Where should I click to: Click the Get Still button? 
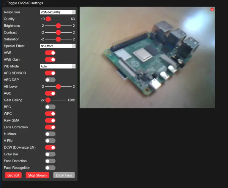(x=13, y=175)
